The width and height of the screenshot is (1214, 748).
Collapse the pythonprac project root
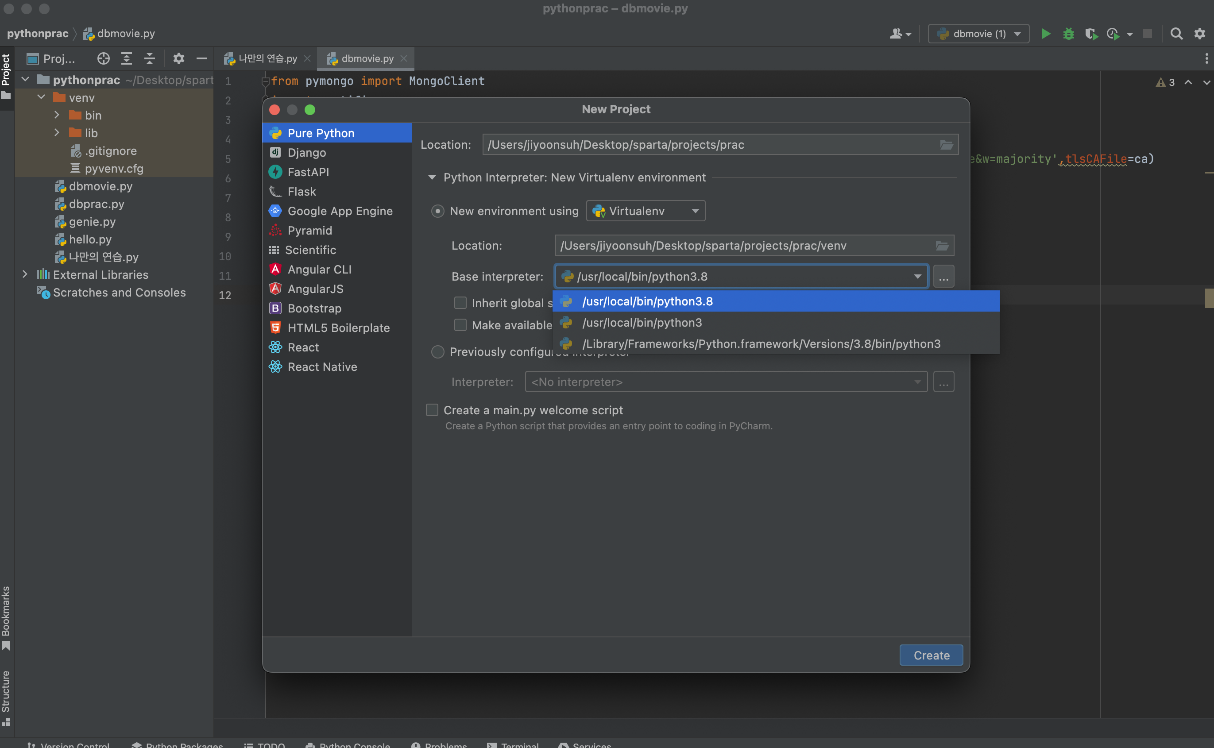click(x=25, y=80)
